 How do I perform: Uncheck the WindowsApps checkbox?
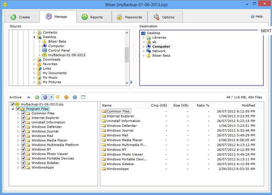click(23, 167)
